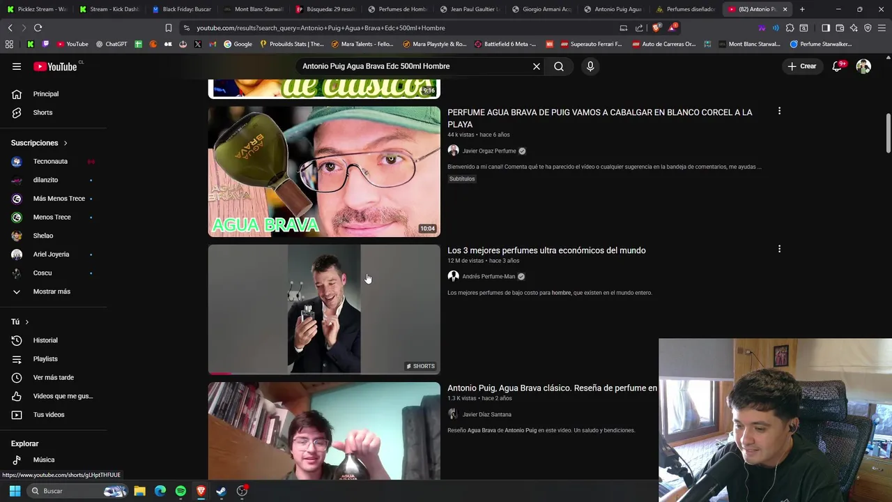The width and height of the screenshot is (892, 502).
Task: Open Brave Shields lion icon
Action: 656,28
